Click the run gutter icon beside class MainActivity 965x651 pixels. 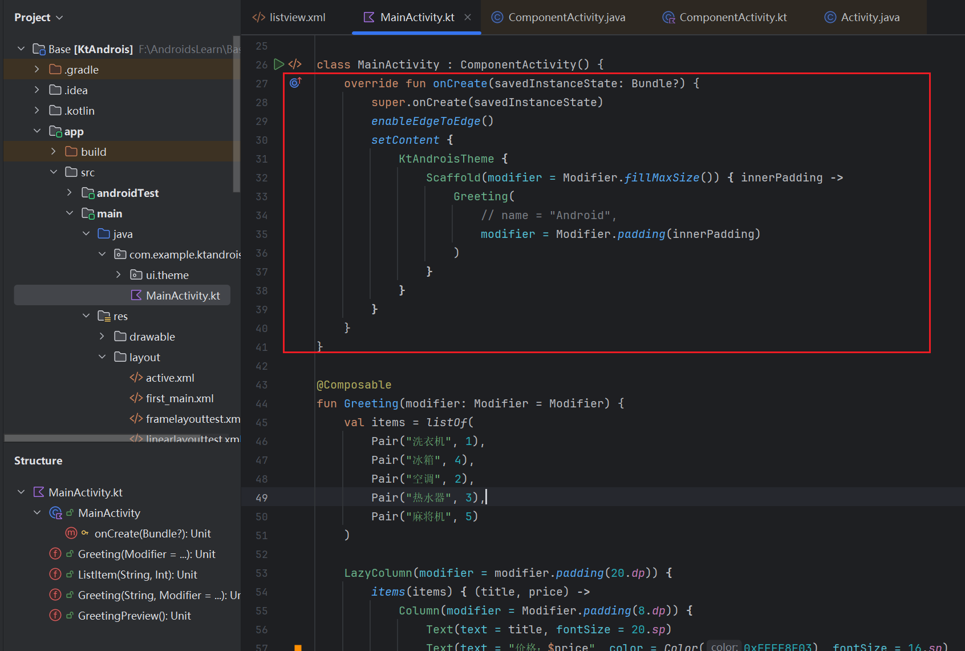[279, 64]
